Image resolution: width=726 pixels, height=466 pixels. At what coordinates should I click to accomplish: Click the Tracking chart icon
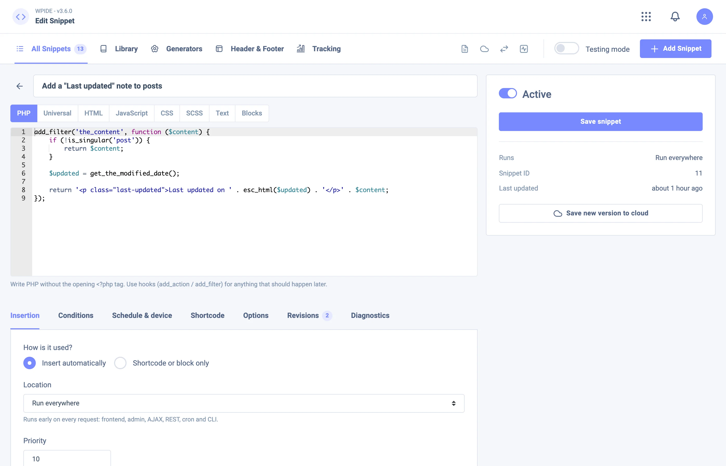coord(301,48)
